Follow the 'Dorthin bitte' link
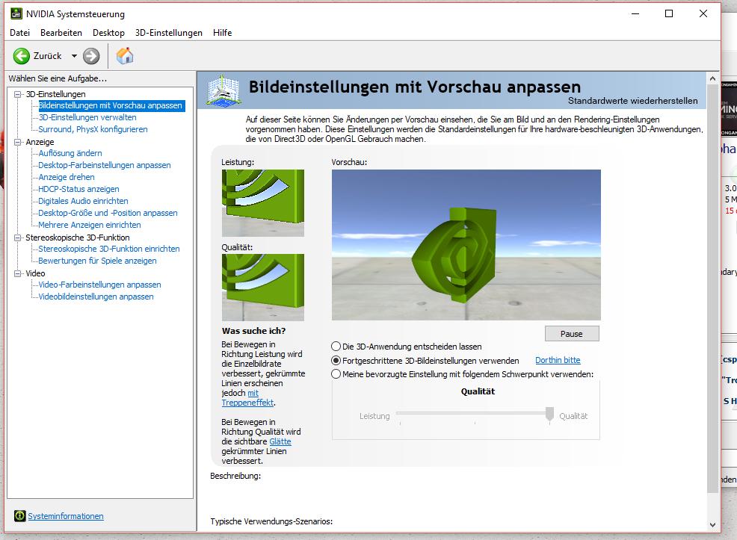737x540 pixels. (558, 360)
